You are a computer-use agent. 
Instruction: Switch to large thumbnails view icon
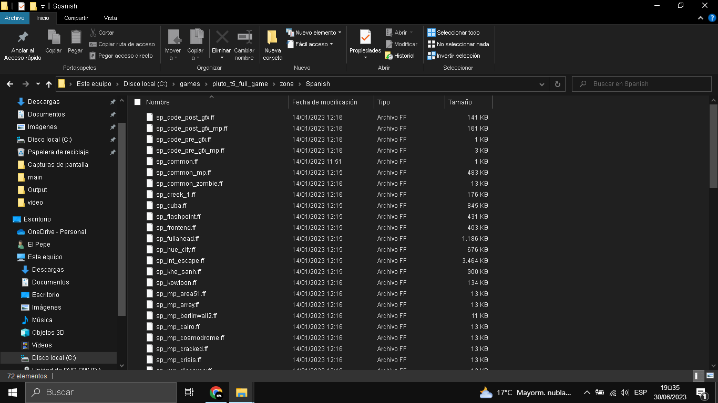click(710, 376)
